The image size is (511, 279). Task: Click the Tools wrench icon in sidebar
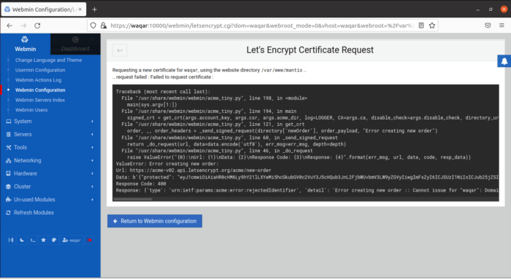click(x=9, y=147)
